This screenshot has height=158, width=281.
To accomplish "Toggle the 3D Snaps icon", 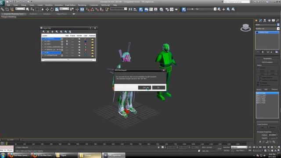I will pyautogui.click(x=88, y=9).
